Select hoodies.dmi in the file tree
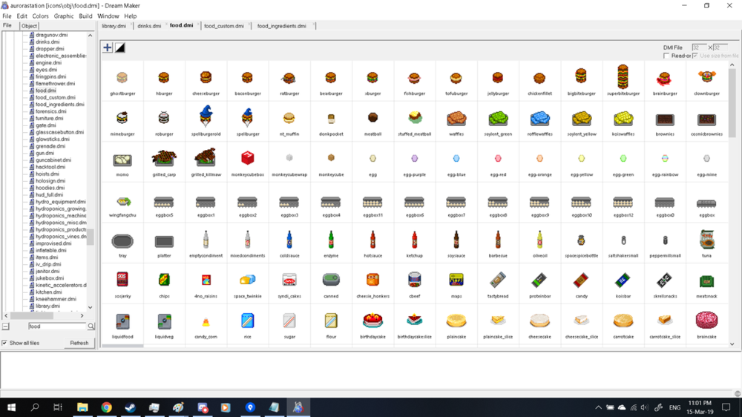The height and width of the screenshot is (417, 742). (x=49, y=188)
